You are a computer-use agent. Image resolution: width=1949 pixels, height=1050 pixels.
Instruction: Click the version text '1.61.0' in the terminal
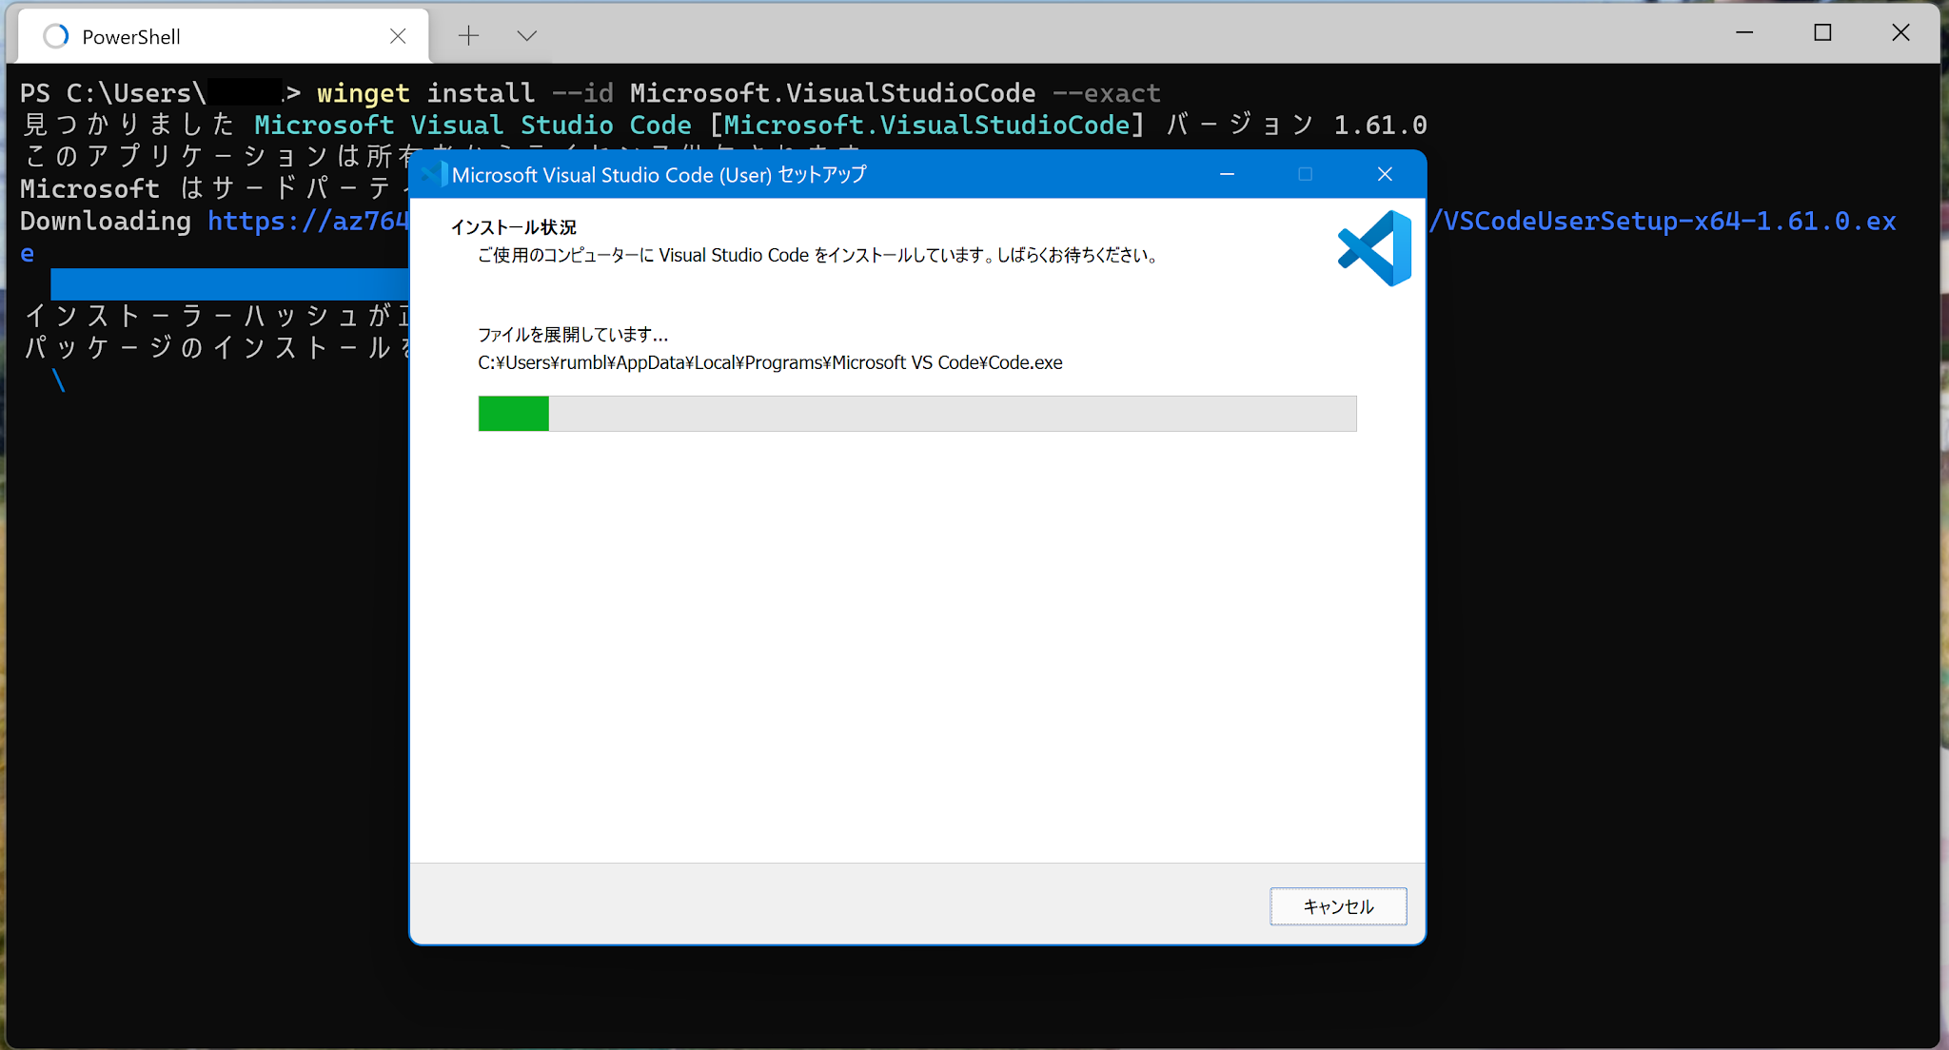[1380, 126]
